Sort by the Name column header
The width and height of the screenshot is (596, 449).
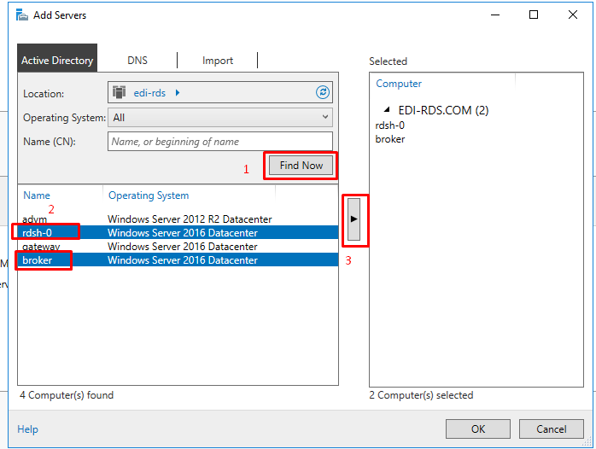tap(37, 195)
